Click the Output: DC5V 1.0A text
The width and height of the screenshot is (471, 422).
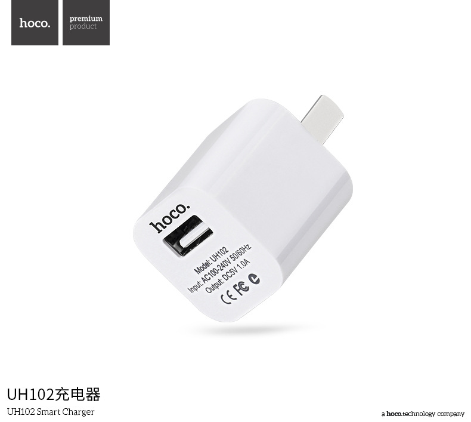[227, 276]
